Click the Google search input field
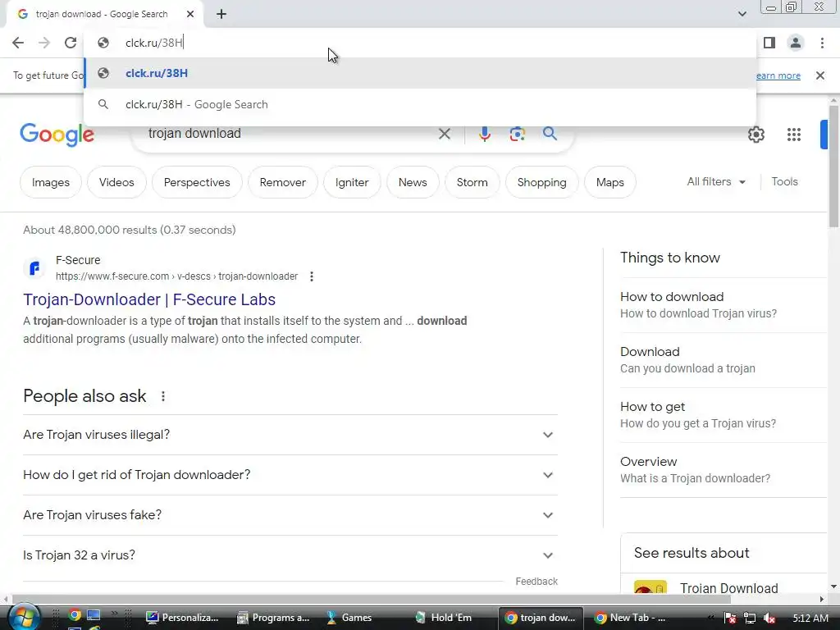This screenshot has height=630, width=840. click(290, 134)
